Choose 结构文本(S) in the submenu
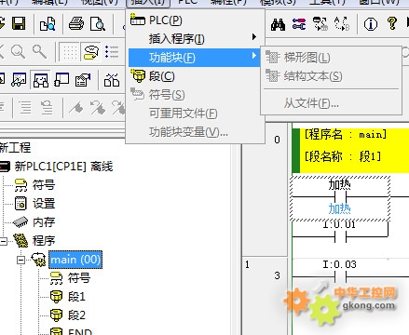This screenshot has width=409, height=335. (331, 76)
